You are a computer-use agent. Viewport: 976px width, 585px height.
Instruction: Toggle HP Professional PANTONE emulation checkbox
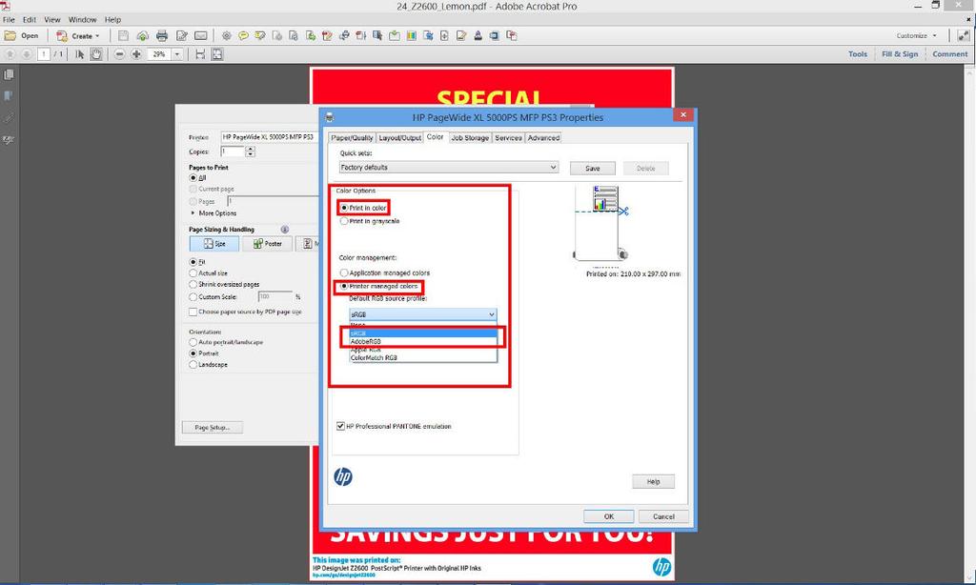click(340, 426)
